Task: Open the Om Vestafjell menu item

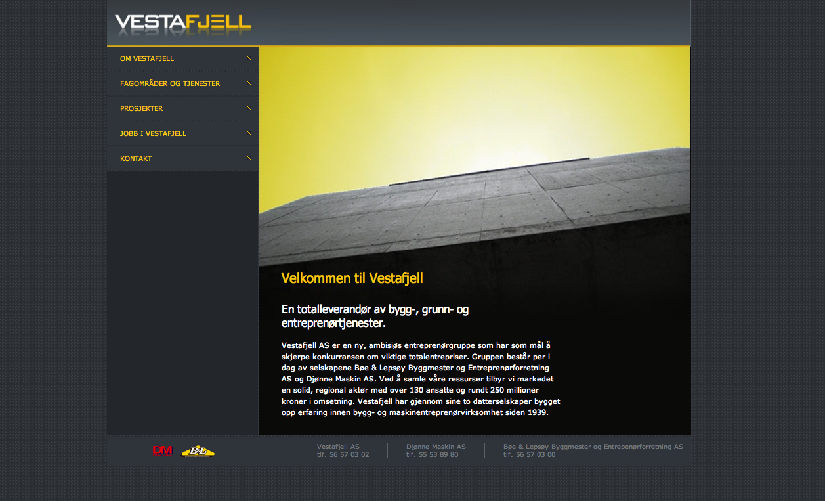Action: pos(147,58)
